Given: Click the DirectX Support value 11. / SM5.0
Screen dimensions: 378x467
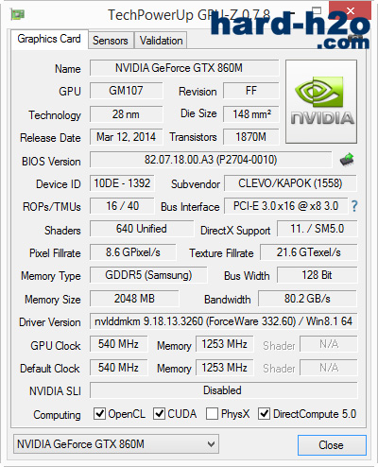Looking at the screenshot, I should point(318,229).
